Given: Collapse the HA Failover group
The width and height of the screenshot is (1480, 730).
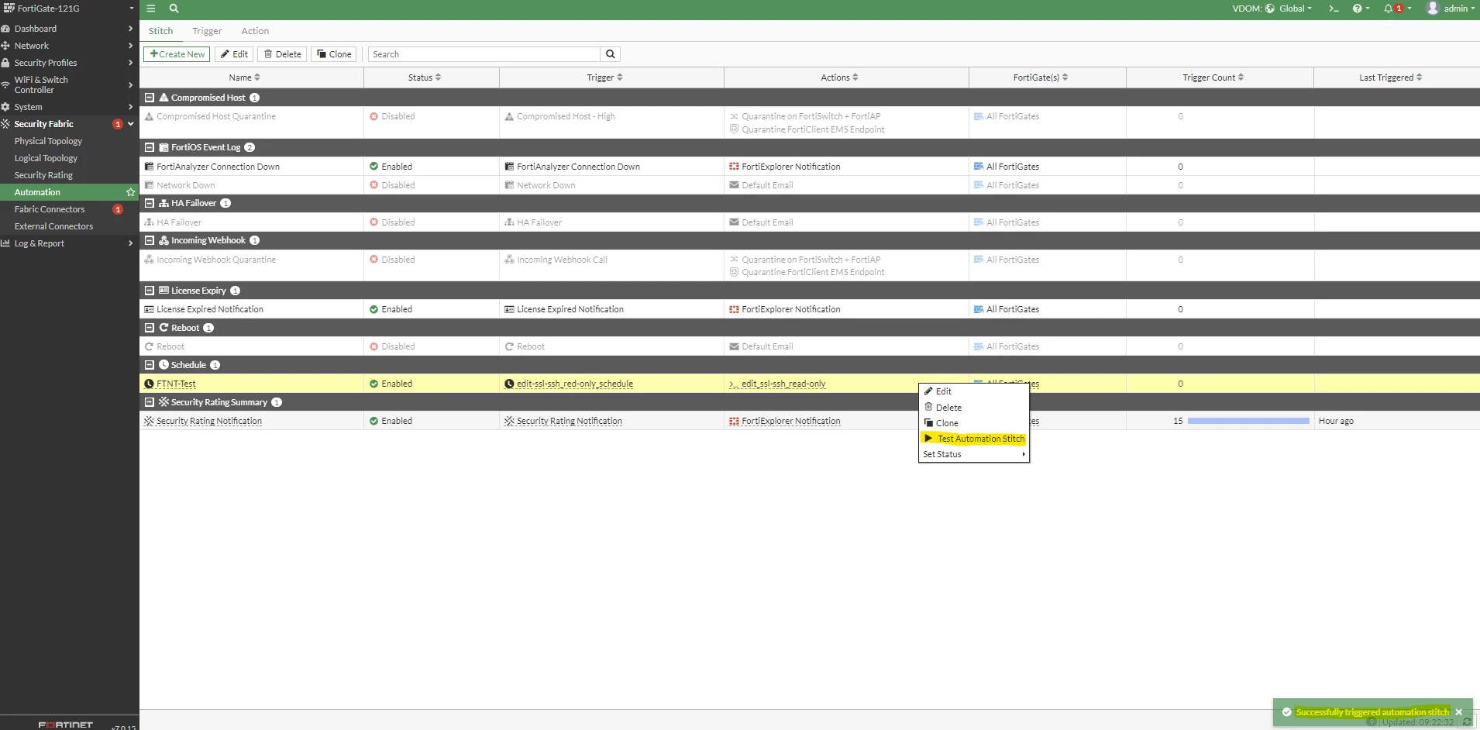Looking at the screenshot, I should tap(150, 203).
